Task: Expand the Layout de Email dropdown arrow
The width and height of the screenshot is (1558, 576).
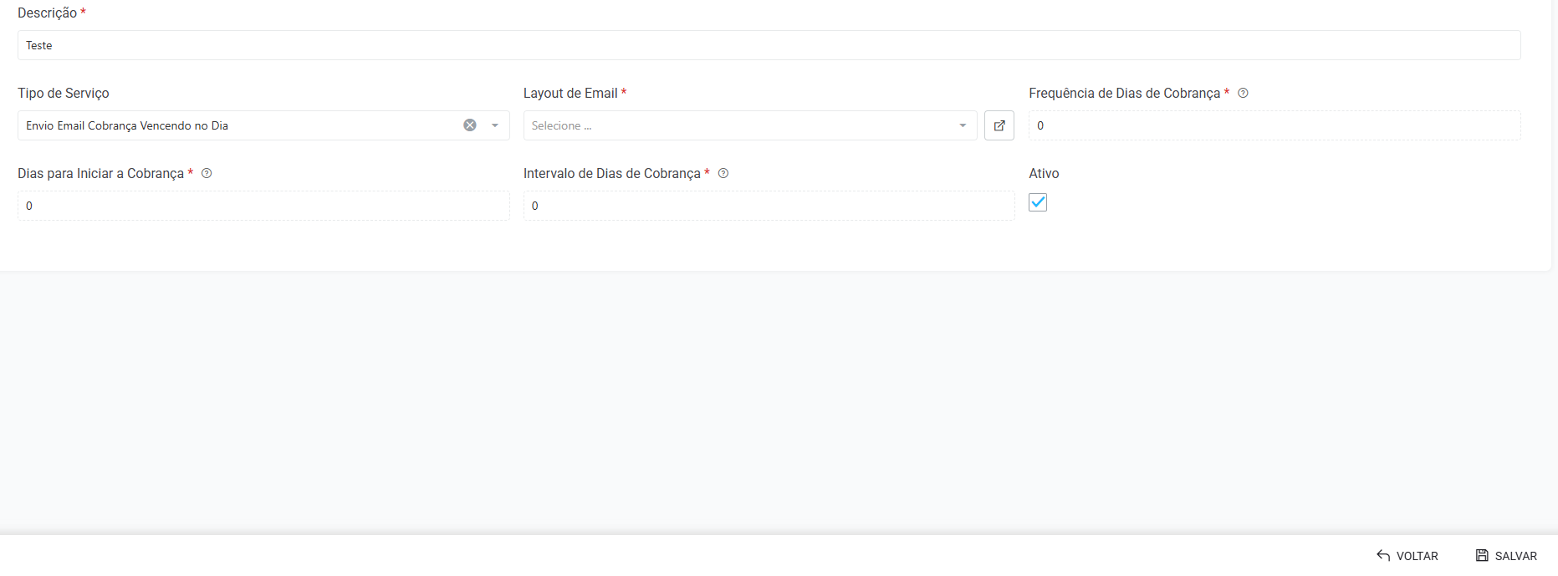Action: click(x=963, y=125)
